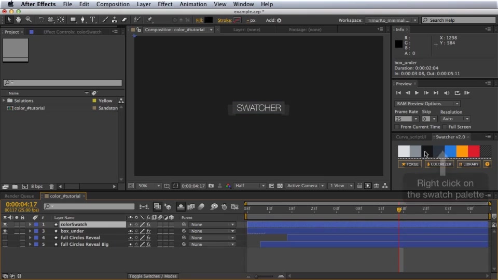Toggle effects fx switch on colorSwatch layer
The image size is (498, 280).
[148, 225]
